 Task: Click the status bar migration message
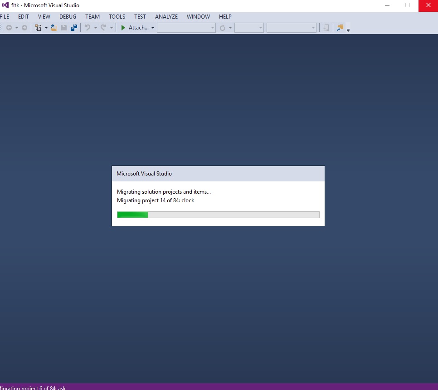point(33,388)
